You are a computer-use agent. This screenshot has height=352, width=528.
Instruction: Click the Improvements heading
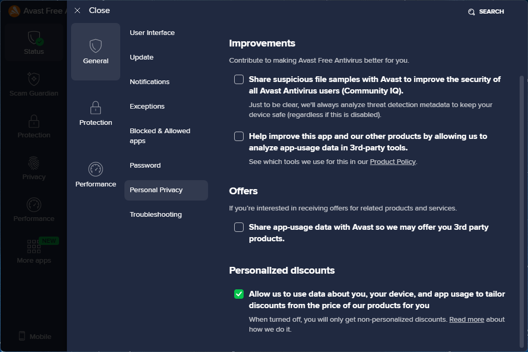click(262, 43)
